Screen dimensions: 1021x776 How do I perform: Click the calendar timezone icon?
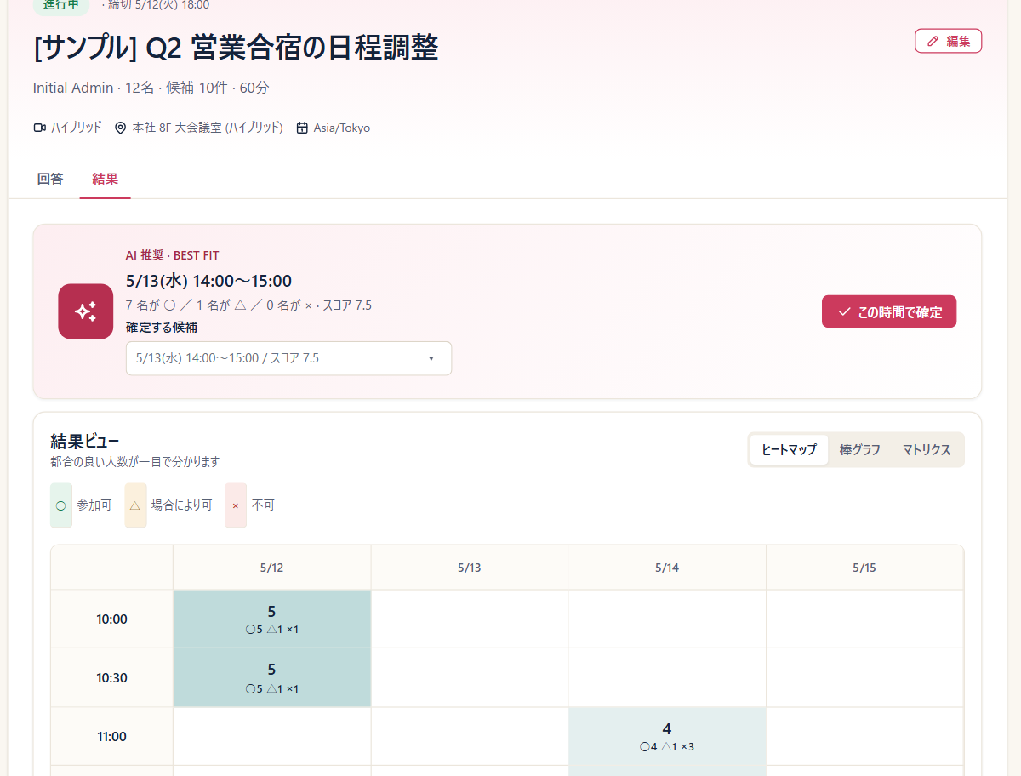[302, 128]
